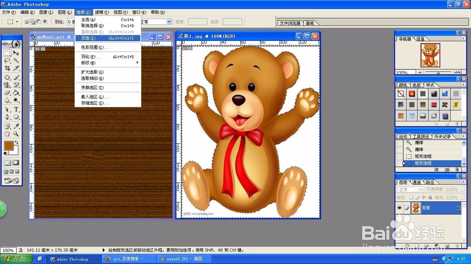Click the brown foreground color swatch
471x264 pixels.
point(8,146)
